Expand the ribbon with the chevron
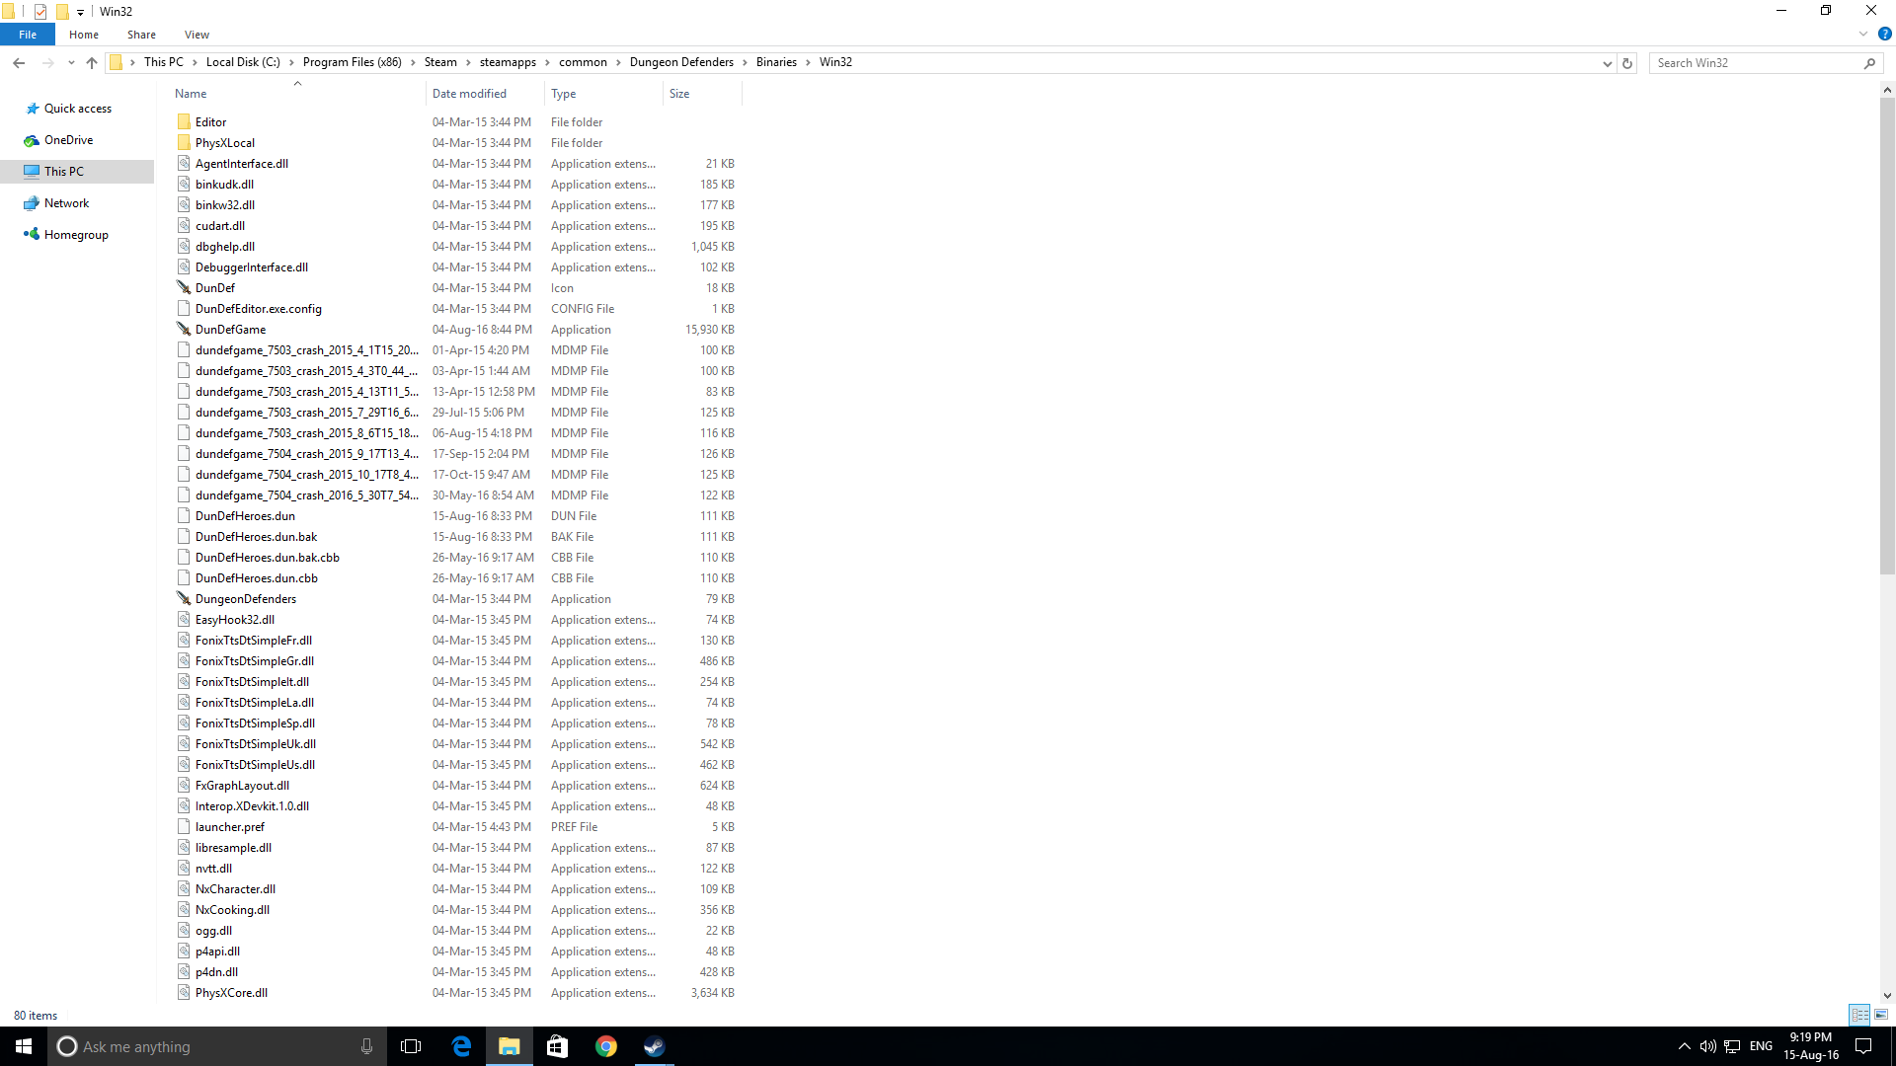Image resolution: width=1896 pixels, height=1066 pixels. [x=1863, y=34]
